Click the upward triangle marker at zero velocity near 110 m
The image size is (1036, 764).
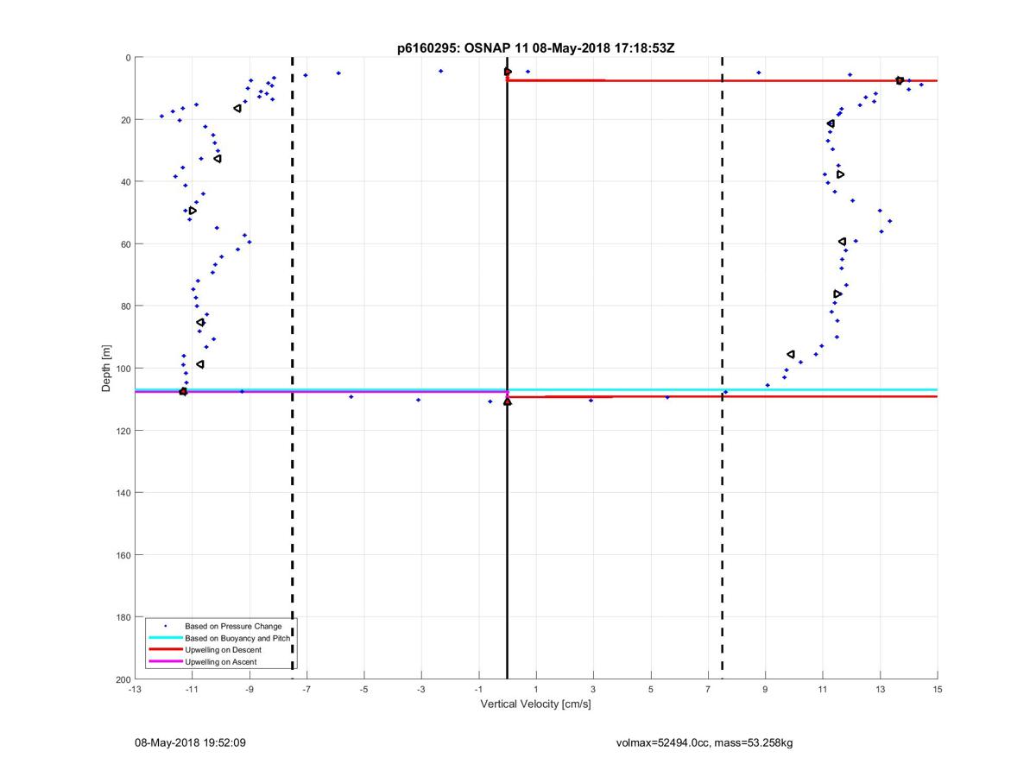[x=508, y=401]
